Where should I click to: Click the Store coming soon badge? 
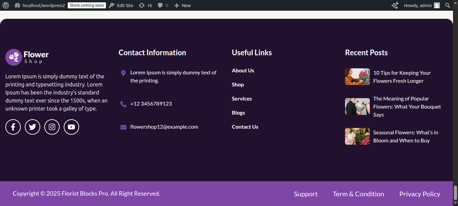pos(87,5)
